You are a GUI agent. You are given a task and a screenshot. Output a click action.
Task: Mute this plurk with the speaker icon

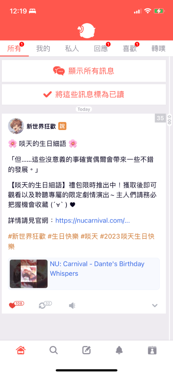pyautogui.click(x=72, y=305)
